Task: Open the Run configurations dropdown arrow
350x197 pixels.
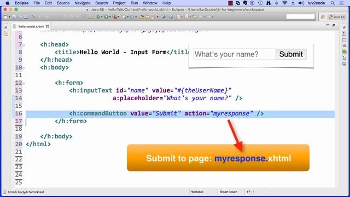Action: point(110,17)
